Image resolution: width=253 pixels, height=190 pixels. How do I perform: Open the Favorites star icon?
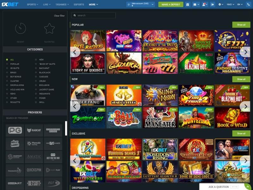pos(49,28)
